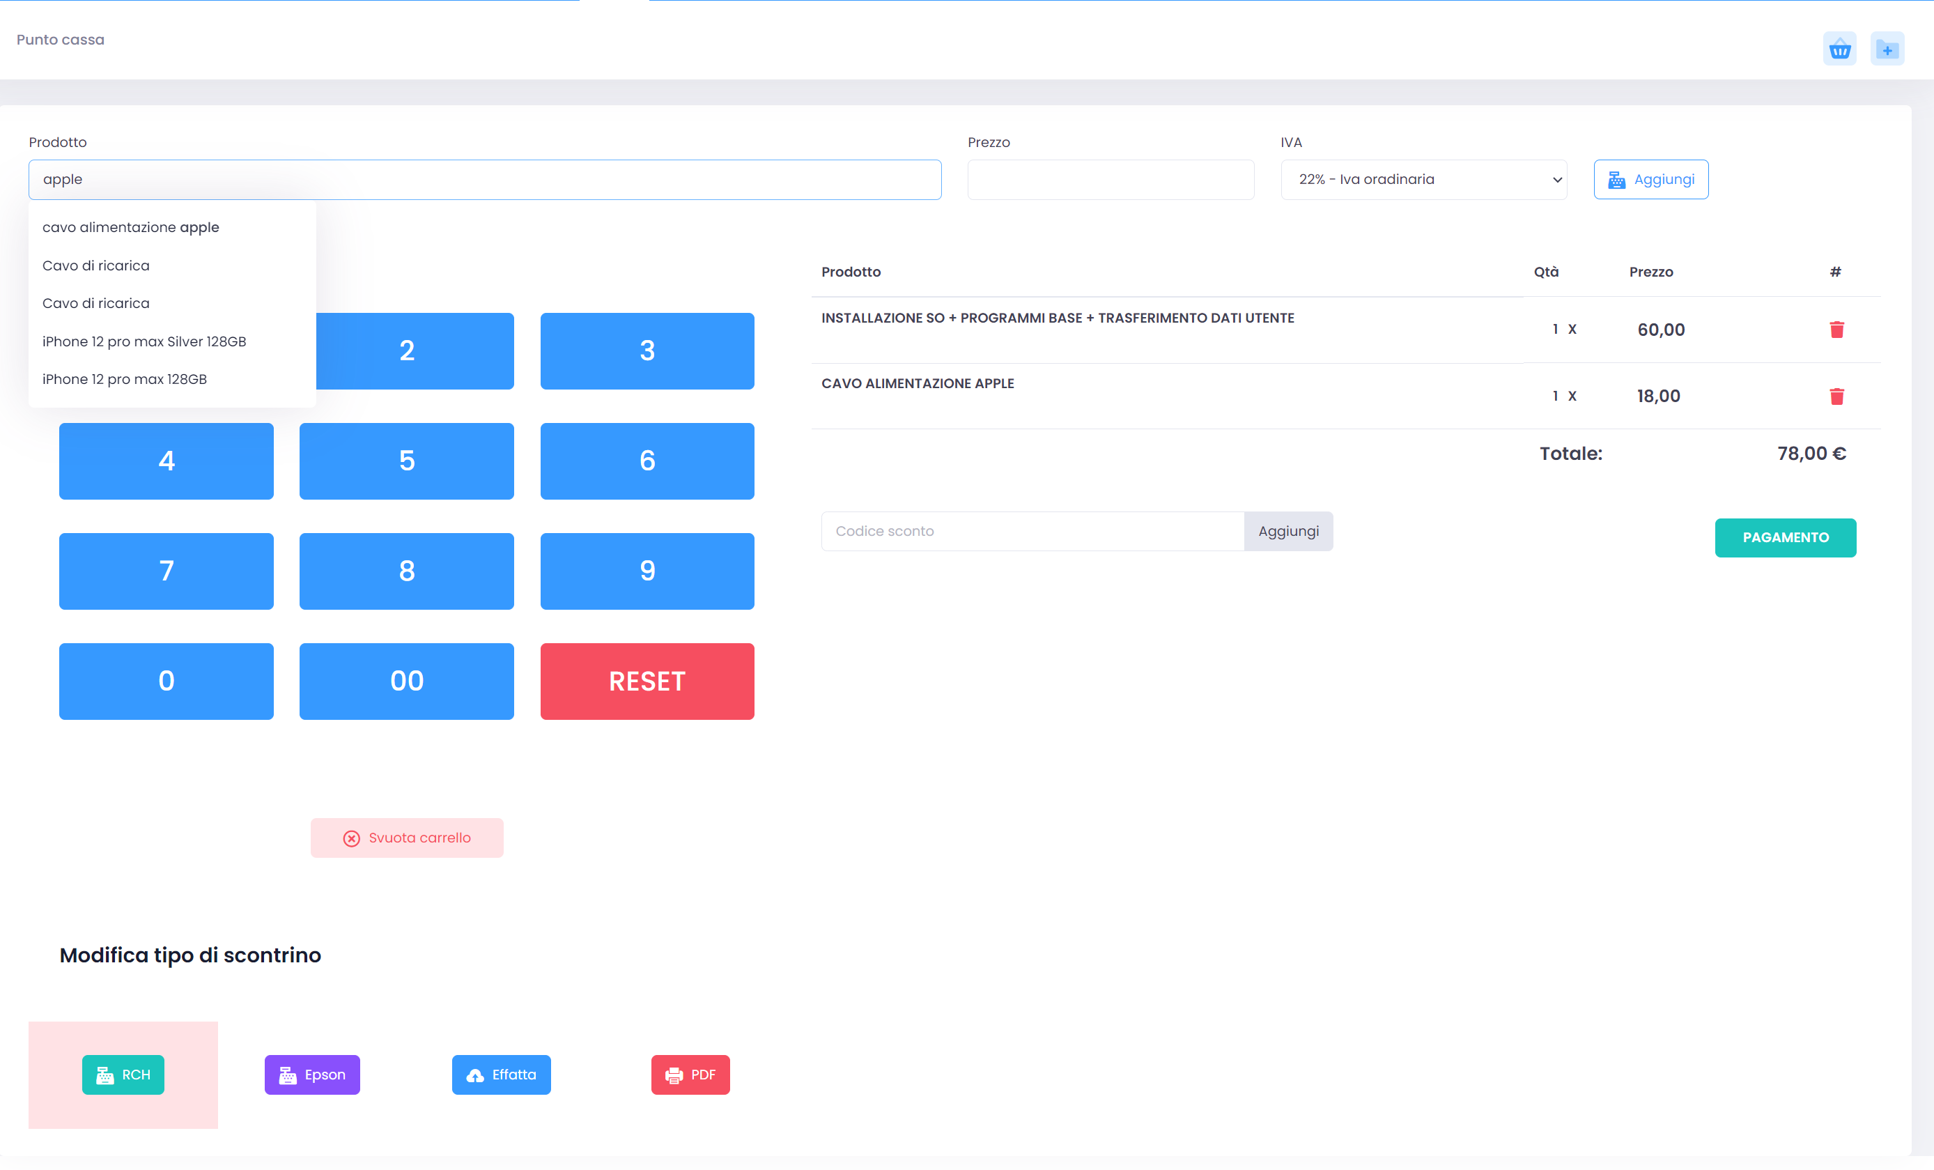This screenshot has height=1170, width=1934.
Task: Click the add-folder icon in the header
Action: [x=1887, y=49]
